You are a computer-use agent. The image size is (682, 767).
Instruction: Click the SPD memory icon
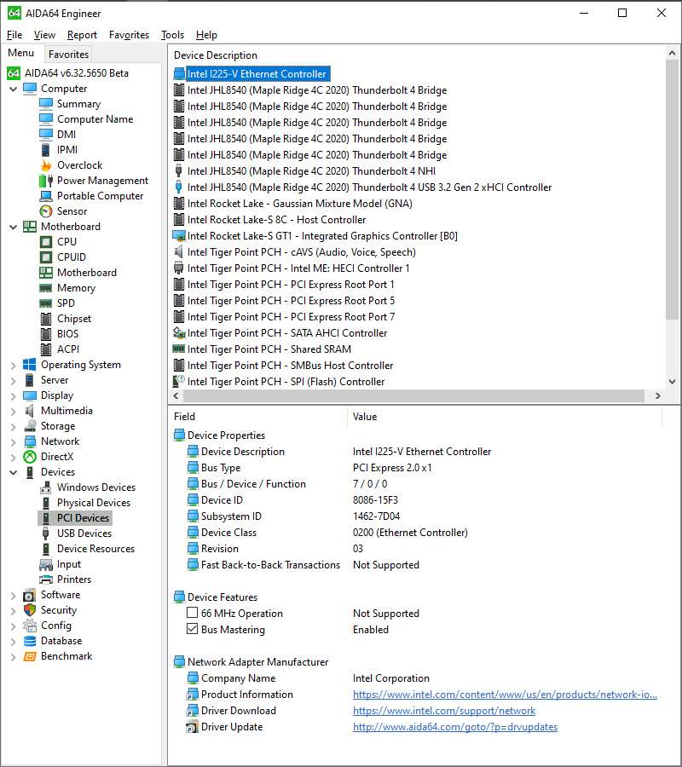[46, 303]
